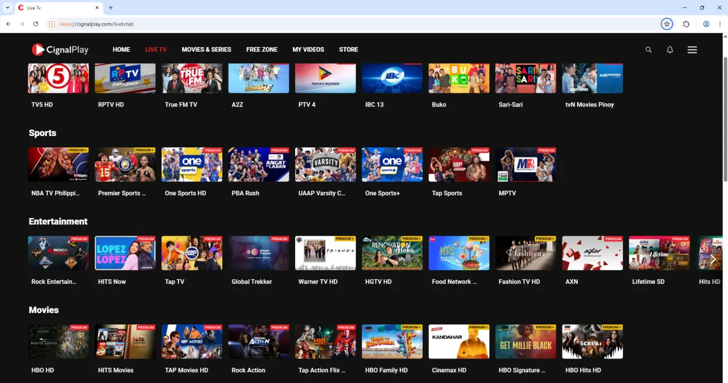Screen dimensions: 728x383
Task: Open the RPTV HD channel thumbnail
Action: click(x=125, y=78)
